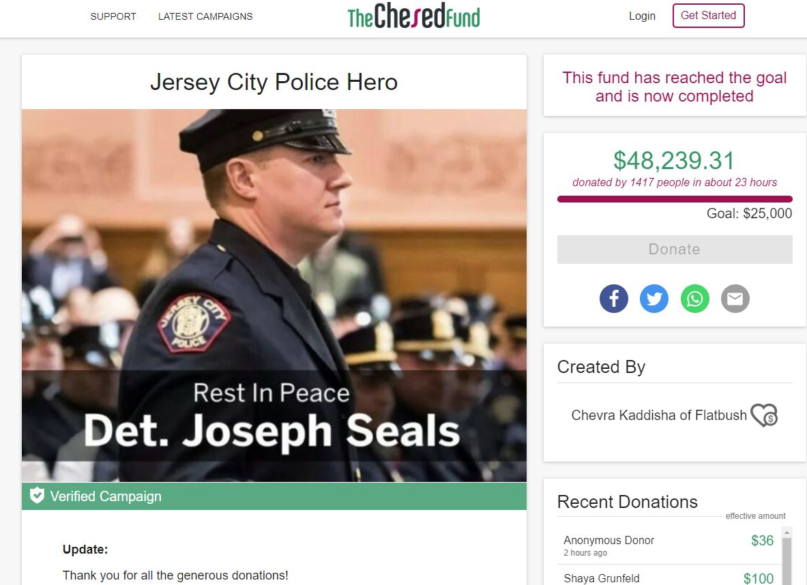The width and height of the screenshot is (807, 585).
Task: Click The Chesed Fund logo
Action: point(414,16)
